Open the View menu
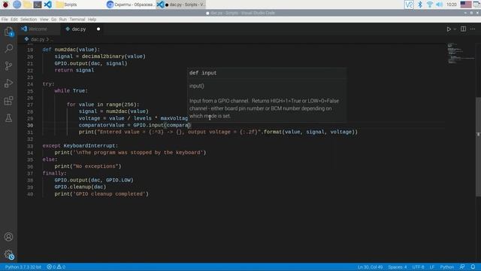This screenshot has height=271, width=481. (44, 20)
